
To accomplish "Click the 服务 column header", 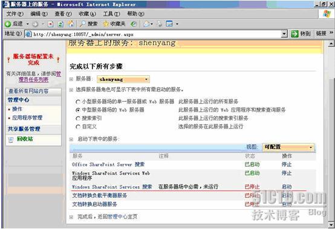I will (x=77, y=156).
